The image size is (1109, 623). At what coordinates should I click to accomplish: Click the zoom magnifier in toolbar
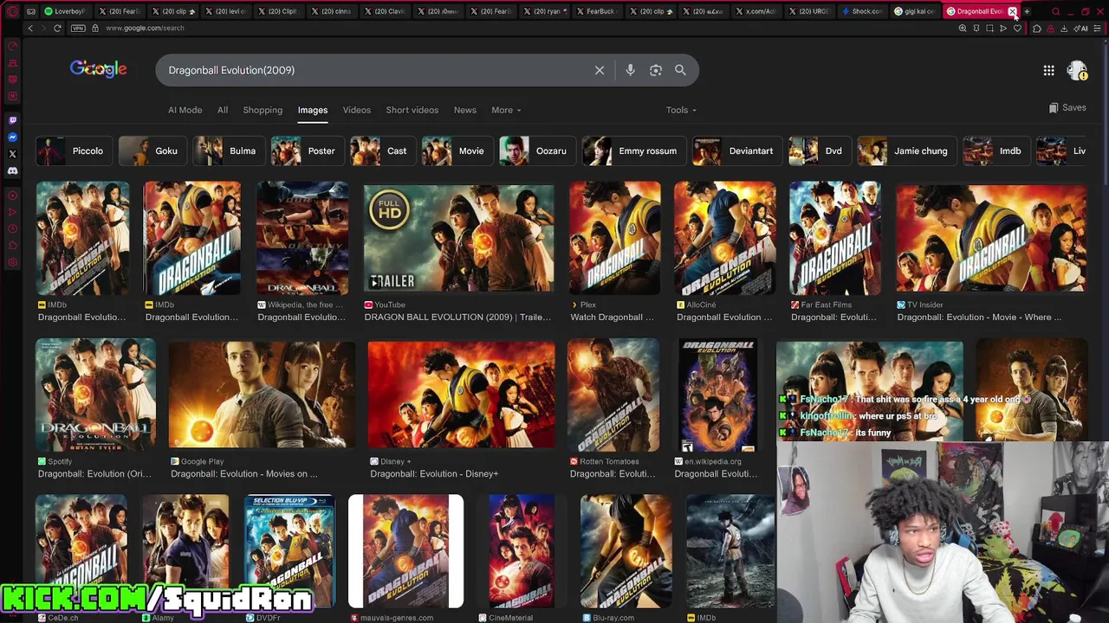pos(963,29)
